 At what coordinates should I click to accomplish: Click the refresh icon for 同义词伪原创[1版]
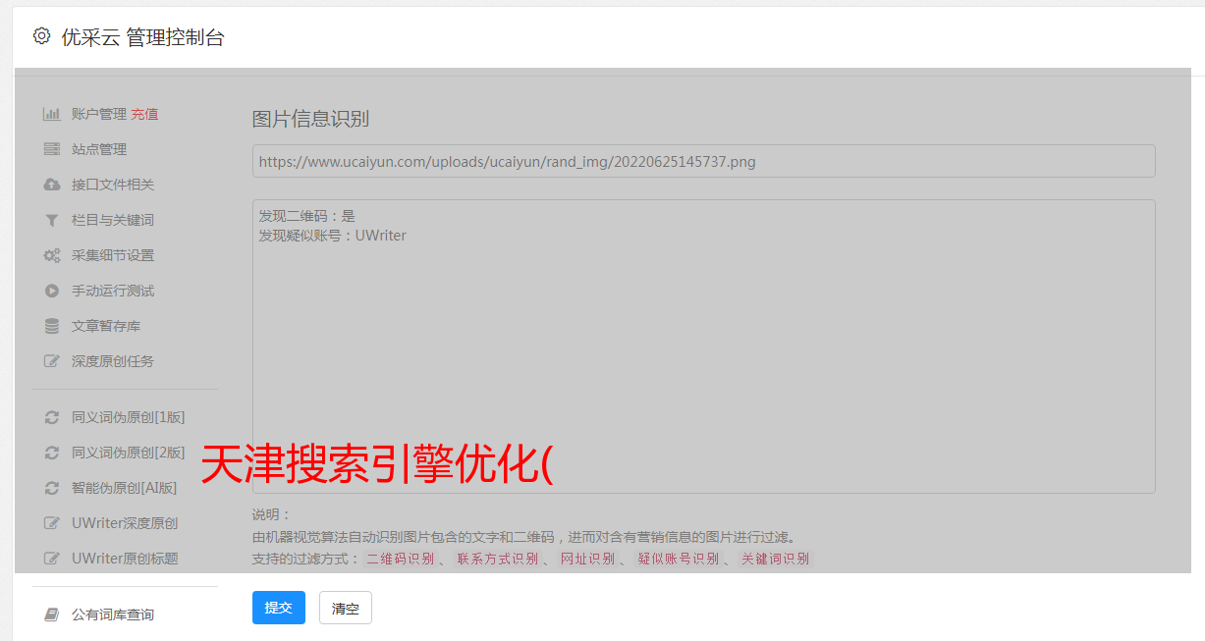(x=52, y=417)
